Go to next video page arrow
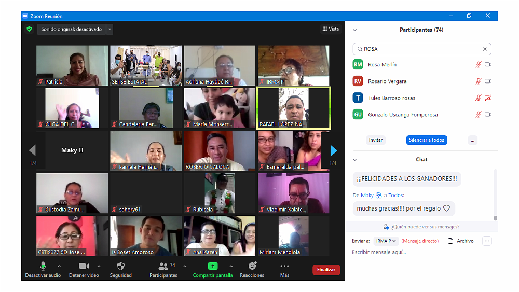The image size is (519, 292). [x=334, y=150]
